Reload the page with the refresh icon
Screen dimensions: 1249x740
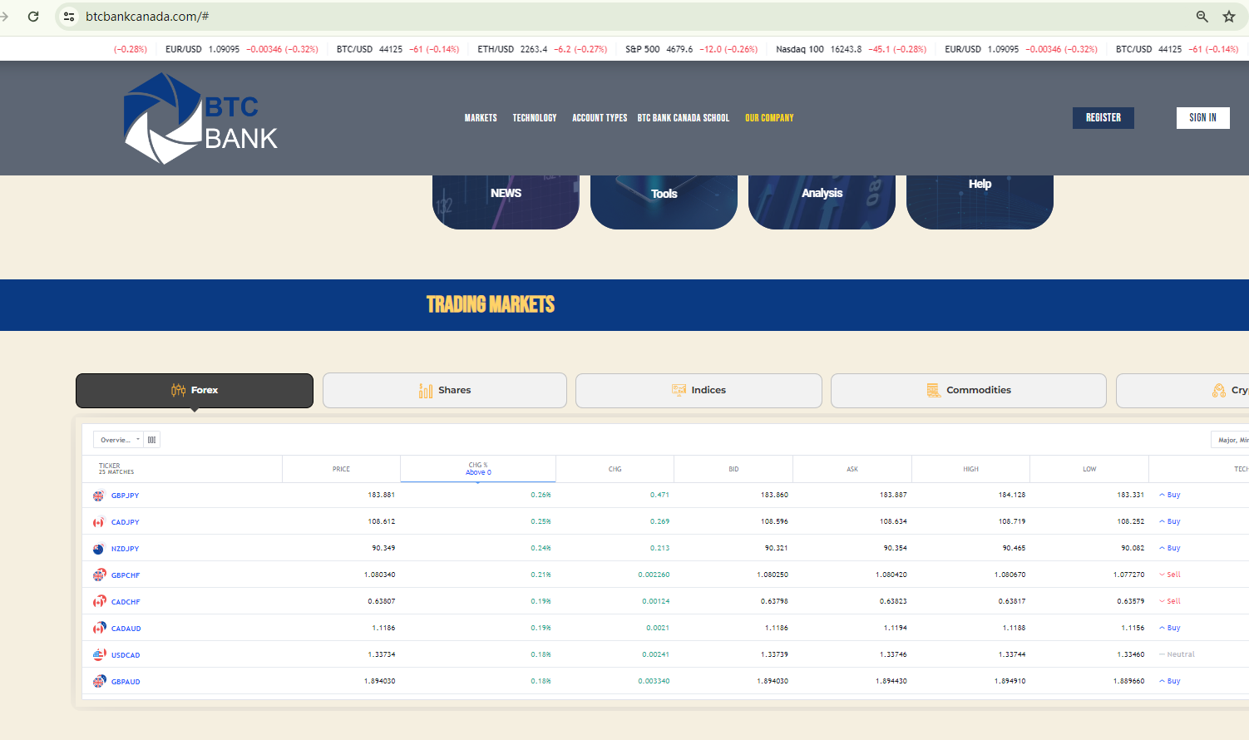click(x=33, y=17)
